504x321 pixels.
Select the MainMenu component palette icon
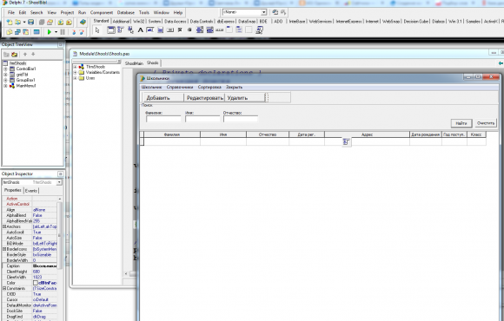tap(121, 29)
